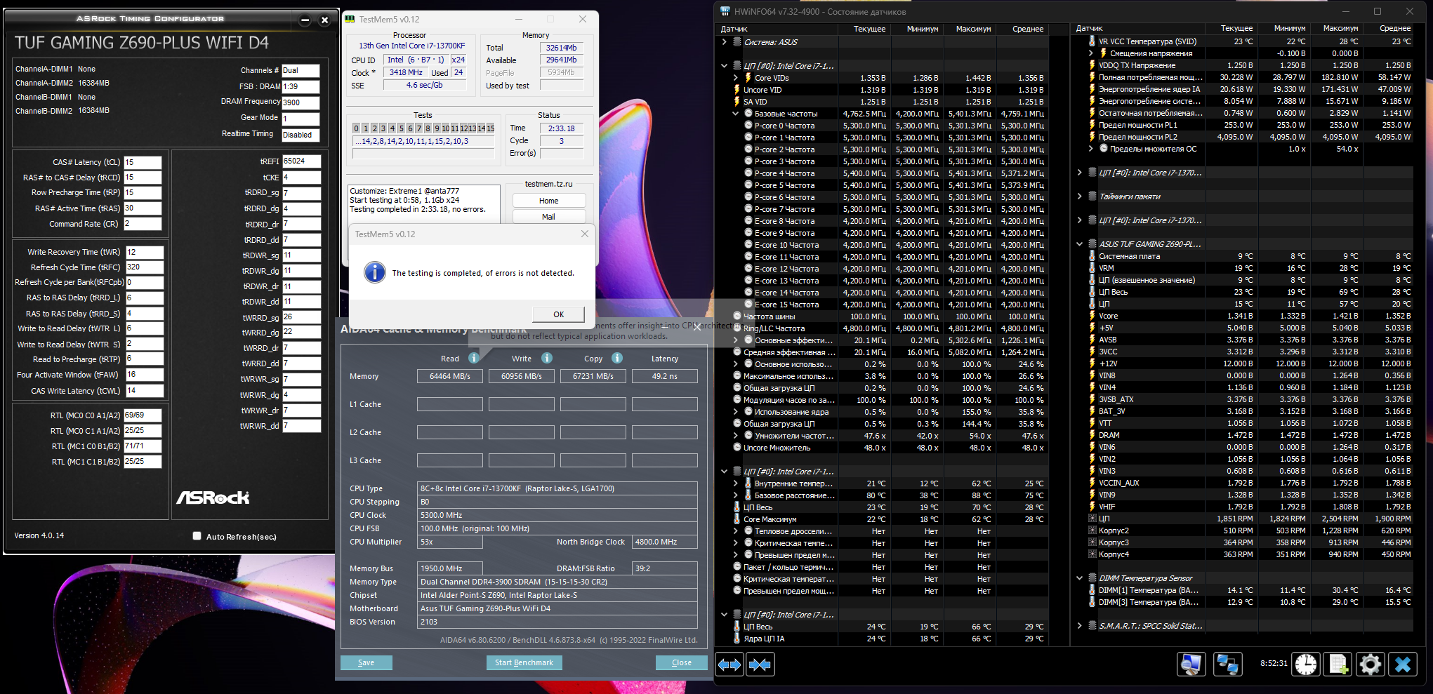
Task: Click the HWiNFO network monitors icon
Action: (1227, 664)
